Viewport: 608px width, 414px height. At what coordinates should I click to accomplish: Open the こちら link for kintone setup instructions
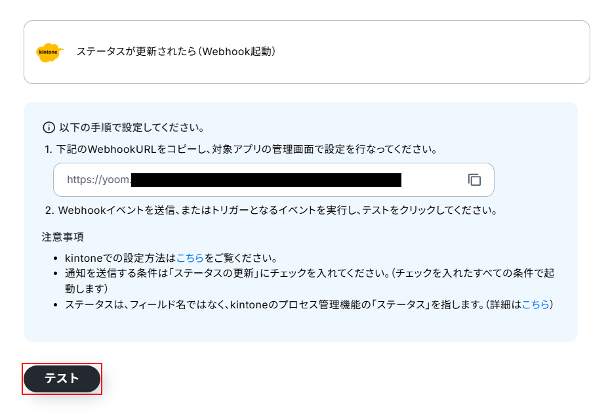(190, 258)
